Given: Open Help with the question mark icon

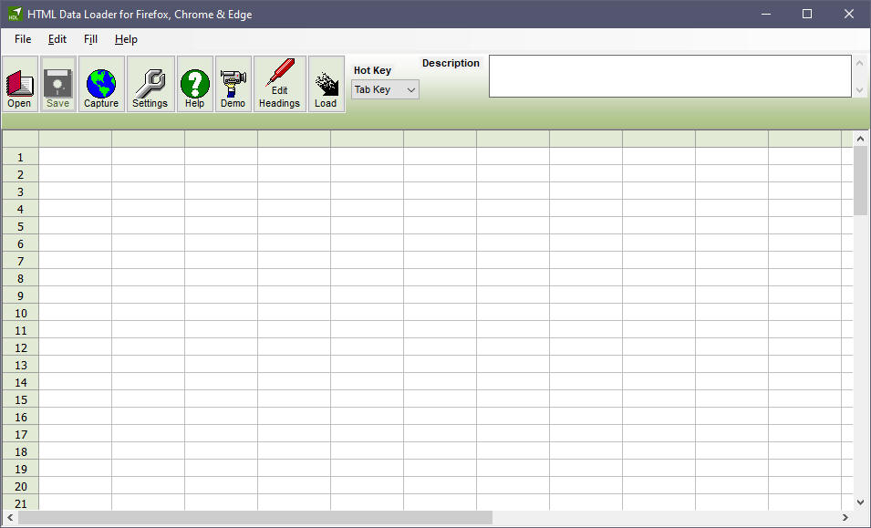Looking at the screenshot, I should tap(194, 84).
